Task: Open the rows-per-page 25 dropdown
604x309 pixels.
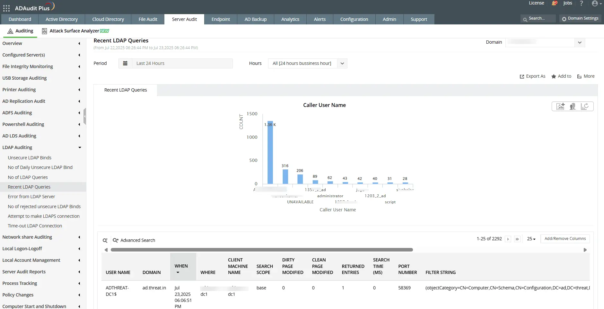Action: (x=532, y=239)
